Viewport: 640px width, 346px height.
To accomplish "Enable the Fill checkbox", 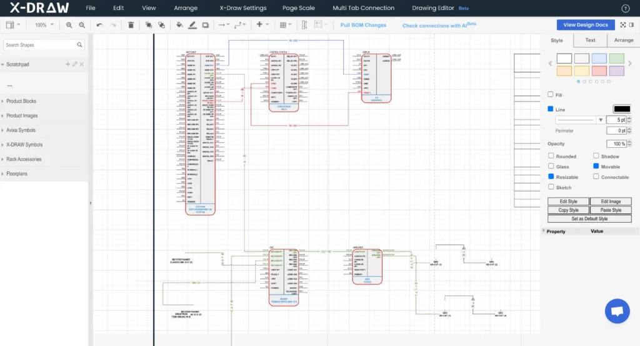I will coord(551,94).
